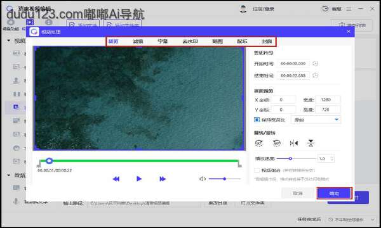Image resolution: width=381 pixels, height=228 pixels.
Task: Click the playback speed stepper arrows
Action: (332, 159)
